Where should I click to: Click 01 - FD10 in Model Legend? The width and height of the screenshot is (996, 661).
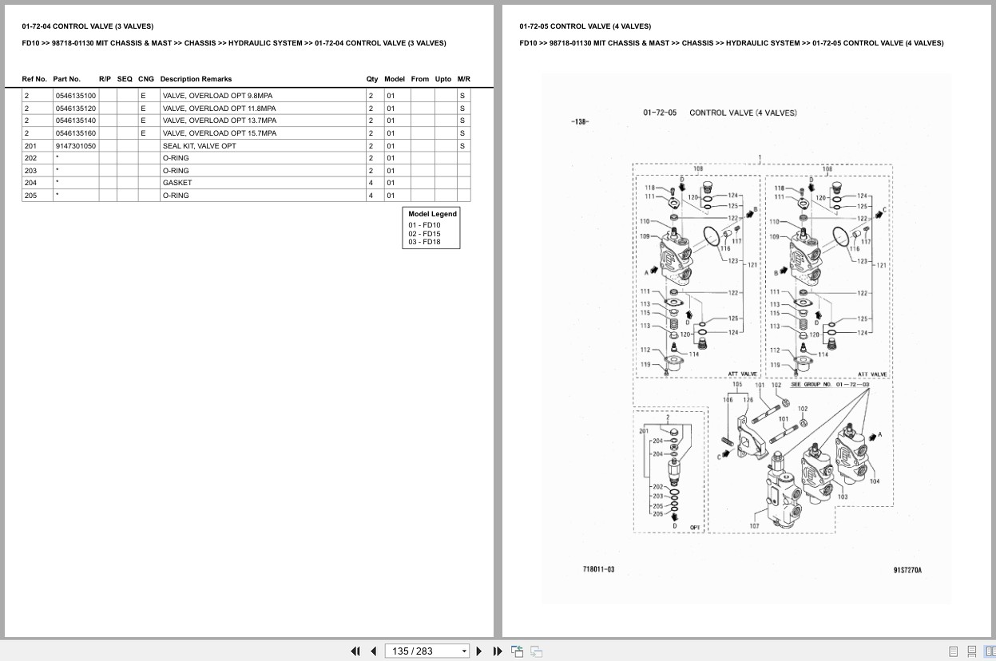click(424, 225)
